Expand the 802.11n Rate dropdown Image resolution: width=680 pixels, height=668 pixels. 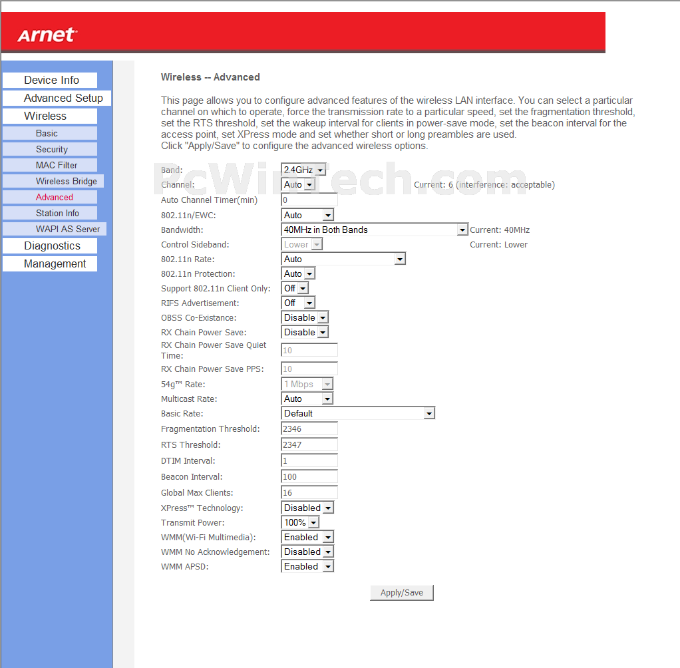pyautogui.click(x=343, y=259)
